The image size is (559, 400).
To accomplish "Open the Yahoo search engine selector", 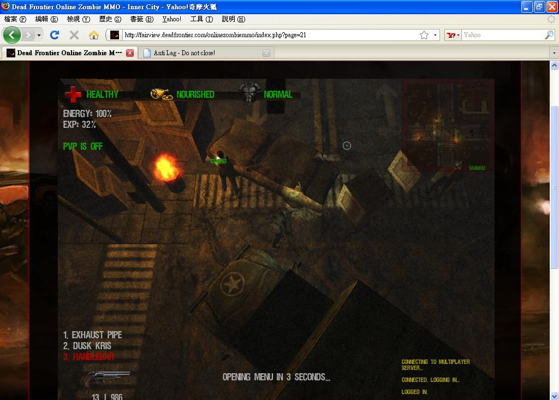I will [x=453, y=35].
